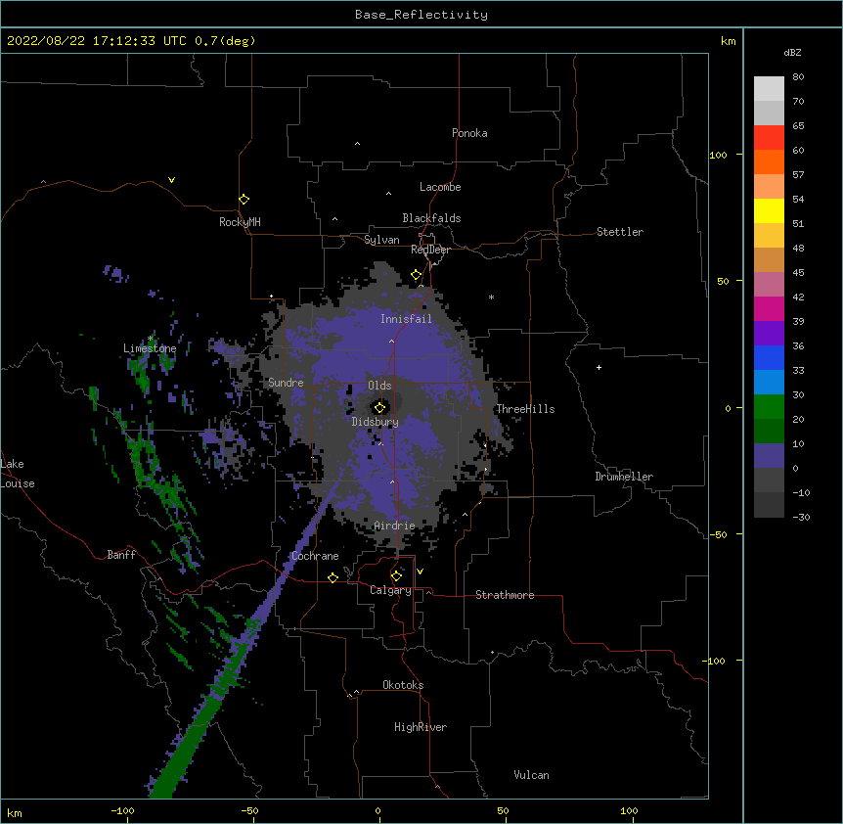
Task: Click the Limestone label
Action: (x=150, y=348)
